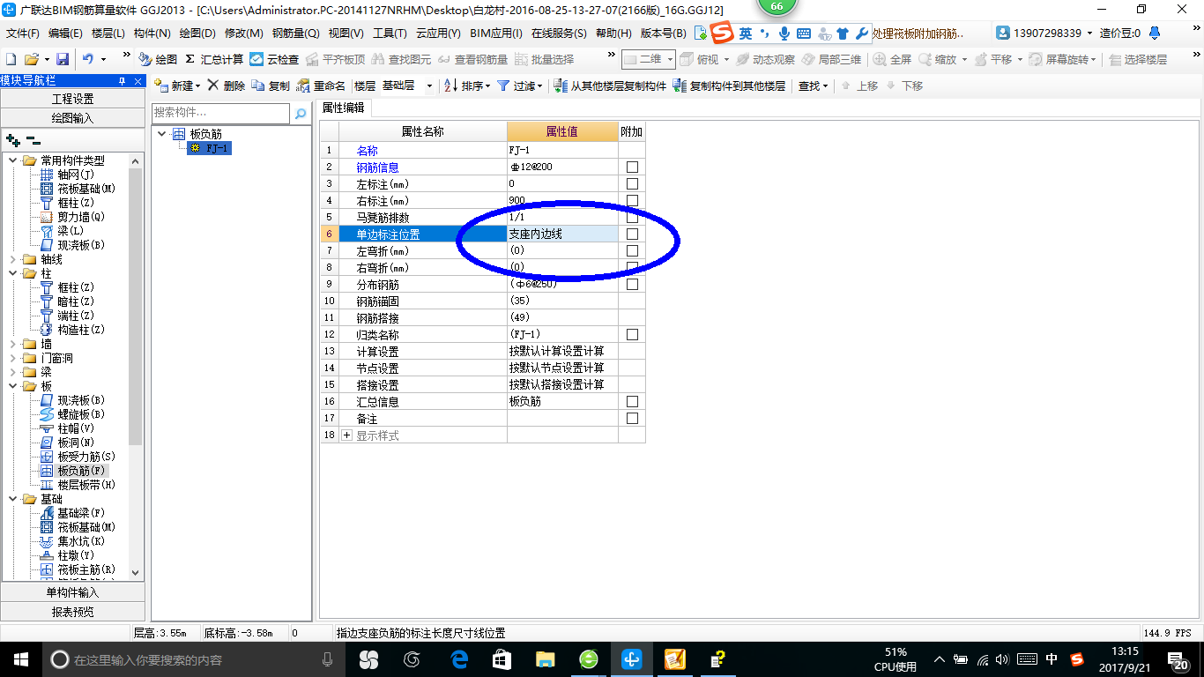The height and width of the screenshot is (677, 1204).
Task: Click the undo arrow icon
Action: point(88,59)
